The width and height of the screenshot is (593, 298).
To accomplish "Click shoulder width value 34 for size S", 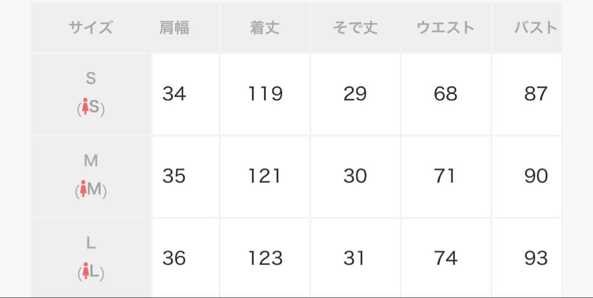I will [x=174, y=94].
